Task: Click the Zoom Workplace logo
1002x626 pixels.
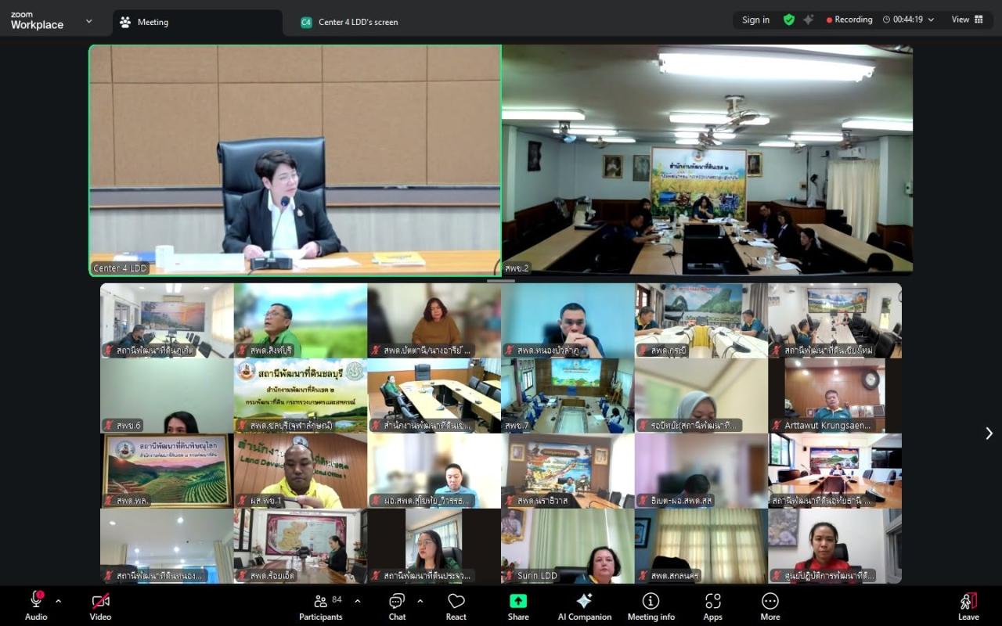Action: [37, 20]
